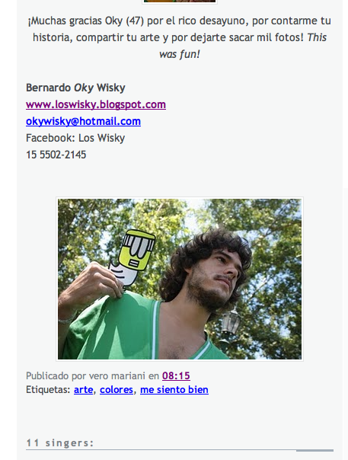The image size is (348, 460).
Task: Click the bold Bernardo Oky Wisky name
Action: pyautogui.click(x=75, y=88)
